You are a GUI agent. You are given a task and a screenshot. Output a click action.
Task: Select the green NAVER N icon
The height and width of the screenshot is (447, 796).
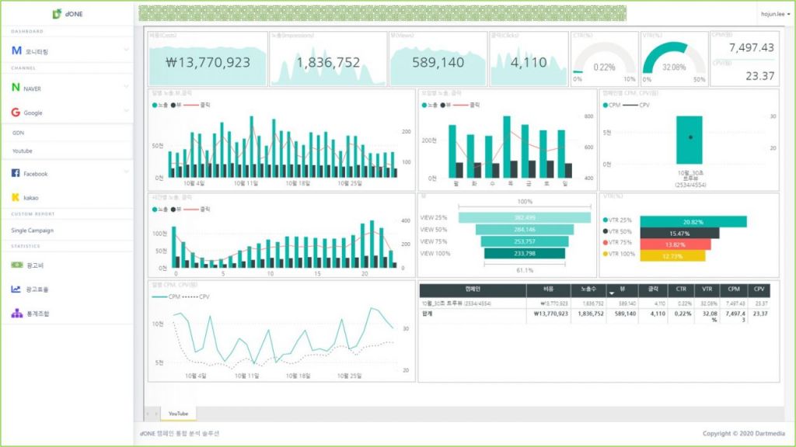coord(16,88)
